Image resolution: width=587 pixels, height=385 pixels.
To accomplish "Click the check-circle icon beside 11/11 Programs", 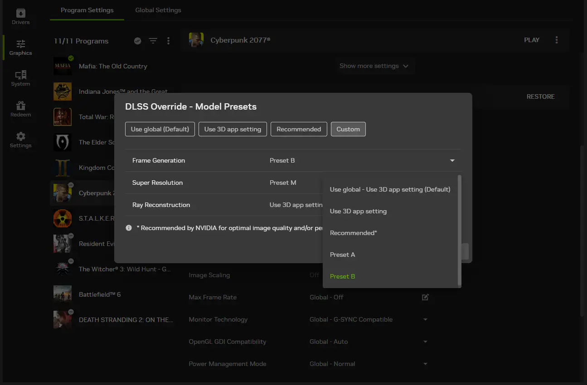I will [138, 41].
